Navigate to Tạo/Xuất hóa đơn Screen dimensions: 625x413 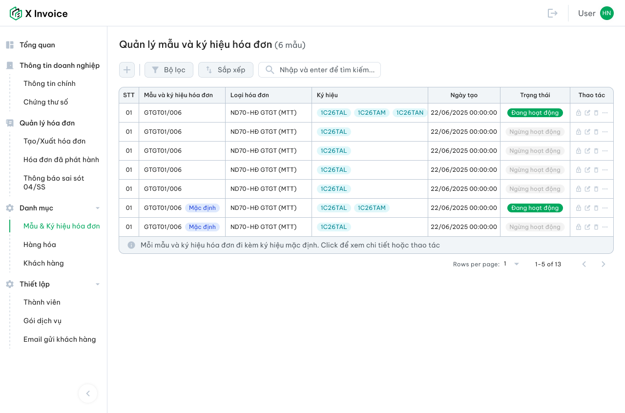54,141
